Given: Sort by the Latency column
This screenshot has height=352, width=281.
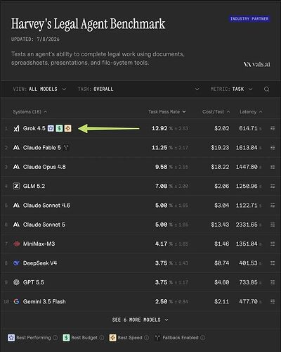Looking at the screenshot, I should (x=251, y=112).
